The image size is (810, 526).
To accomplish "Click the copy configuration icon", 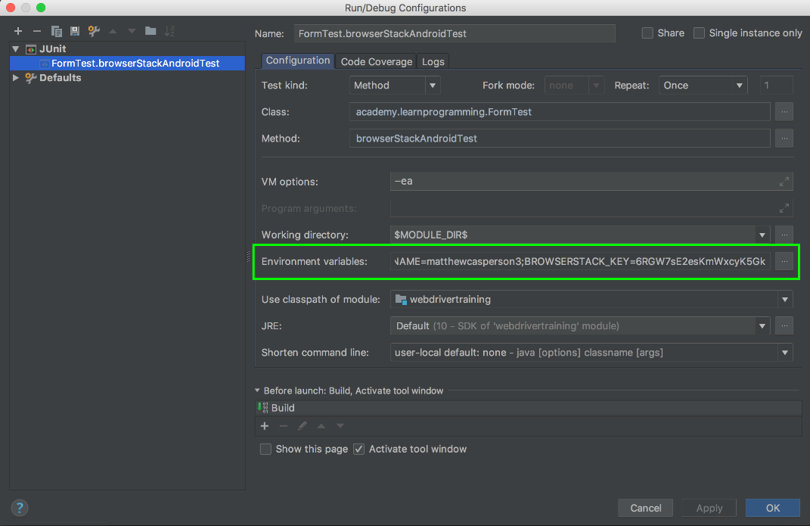I will 56,31.
